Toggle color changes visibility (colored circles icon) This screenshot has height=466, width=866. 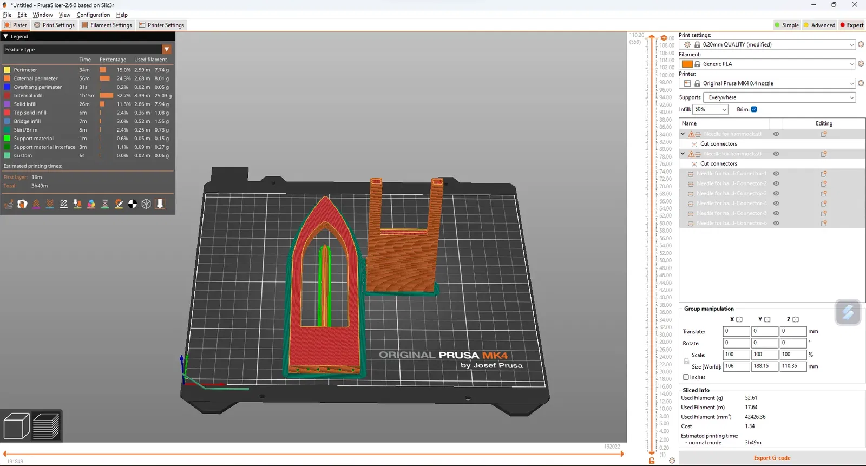point(91,204)
